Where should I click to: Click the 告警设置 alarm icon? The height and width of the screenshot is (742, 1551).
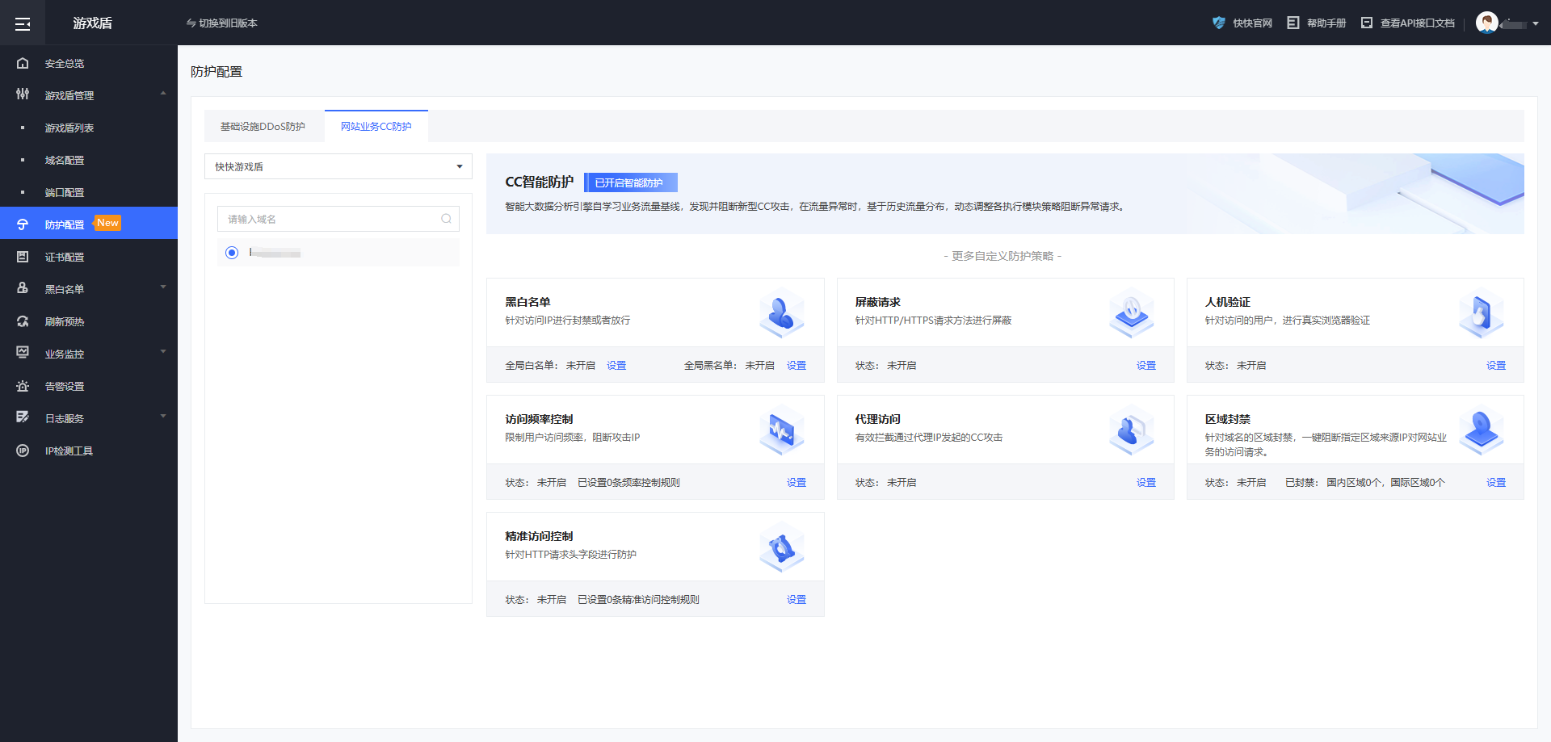(x=22, y=386)
